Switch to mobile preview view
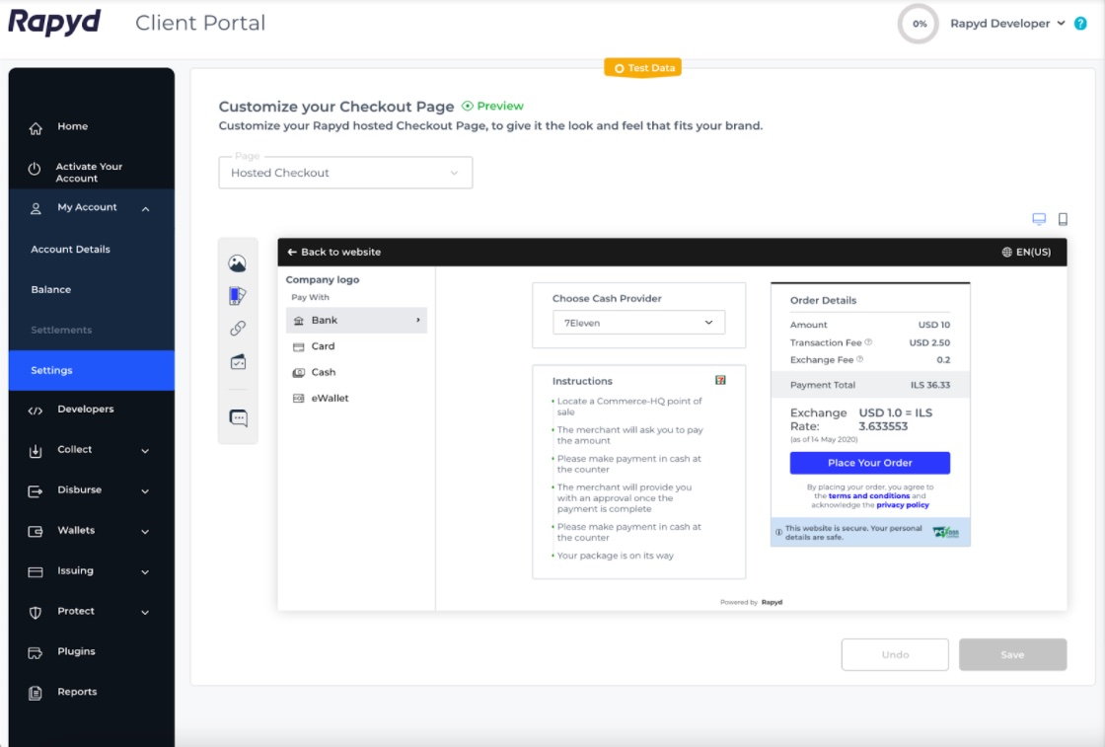Viewport: 1105px width, 747px height. tap(1063, 219)
